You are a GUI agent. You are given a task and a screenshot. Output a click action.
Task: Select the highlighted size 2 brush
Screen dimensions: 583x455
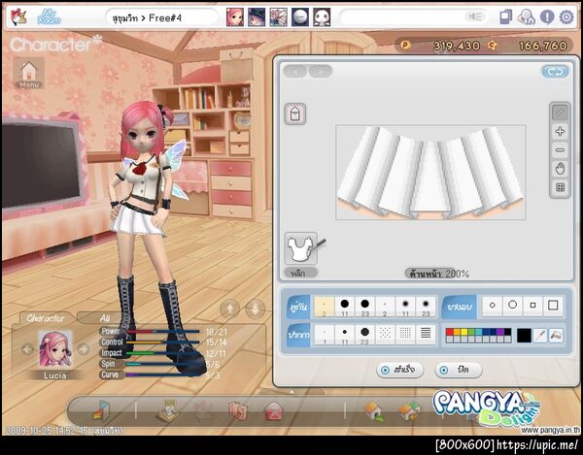point(325,307)
